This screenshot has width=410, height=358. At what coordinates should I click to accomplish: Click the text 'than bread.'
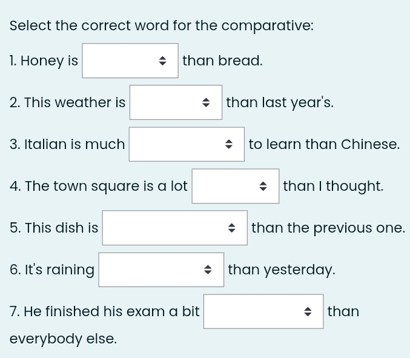[222, 61]
